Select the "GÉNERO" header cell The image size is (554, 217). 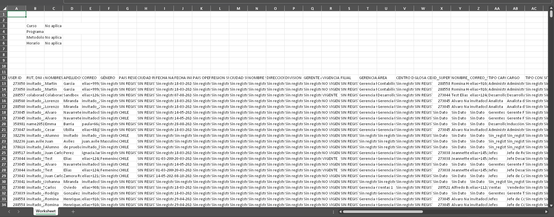point(109,78)
